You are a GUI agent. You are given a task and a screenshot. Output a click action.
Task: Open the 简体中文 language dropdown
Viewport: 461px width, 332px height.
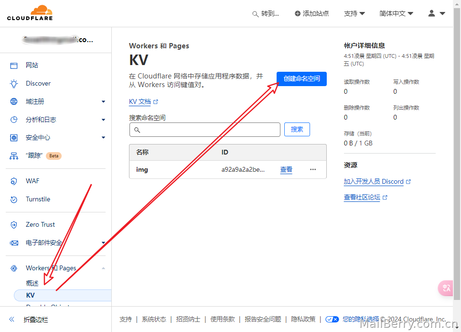tap(396, 13)
